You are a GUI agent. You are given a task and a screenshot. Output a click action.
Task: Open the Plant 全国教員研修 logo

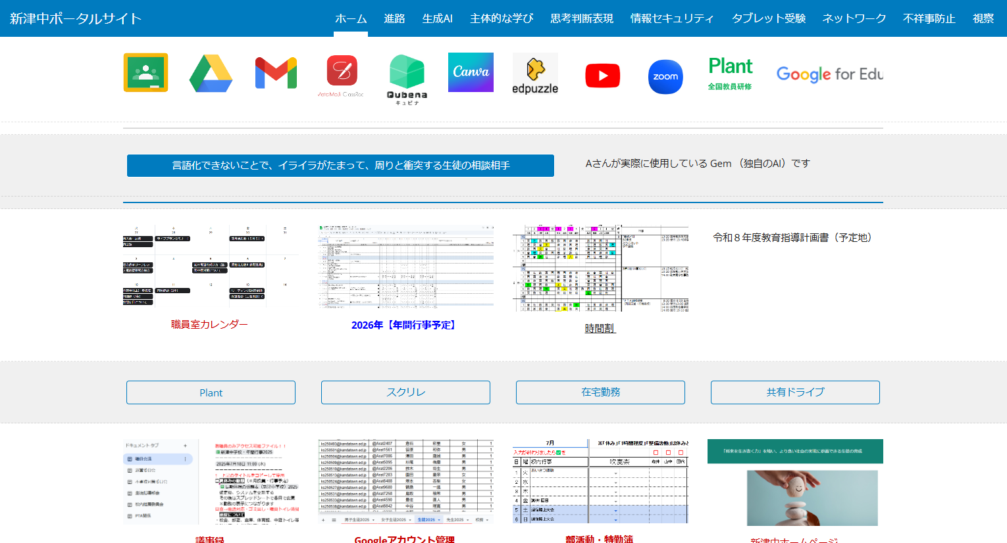coord(730,74)
